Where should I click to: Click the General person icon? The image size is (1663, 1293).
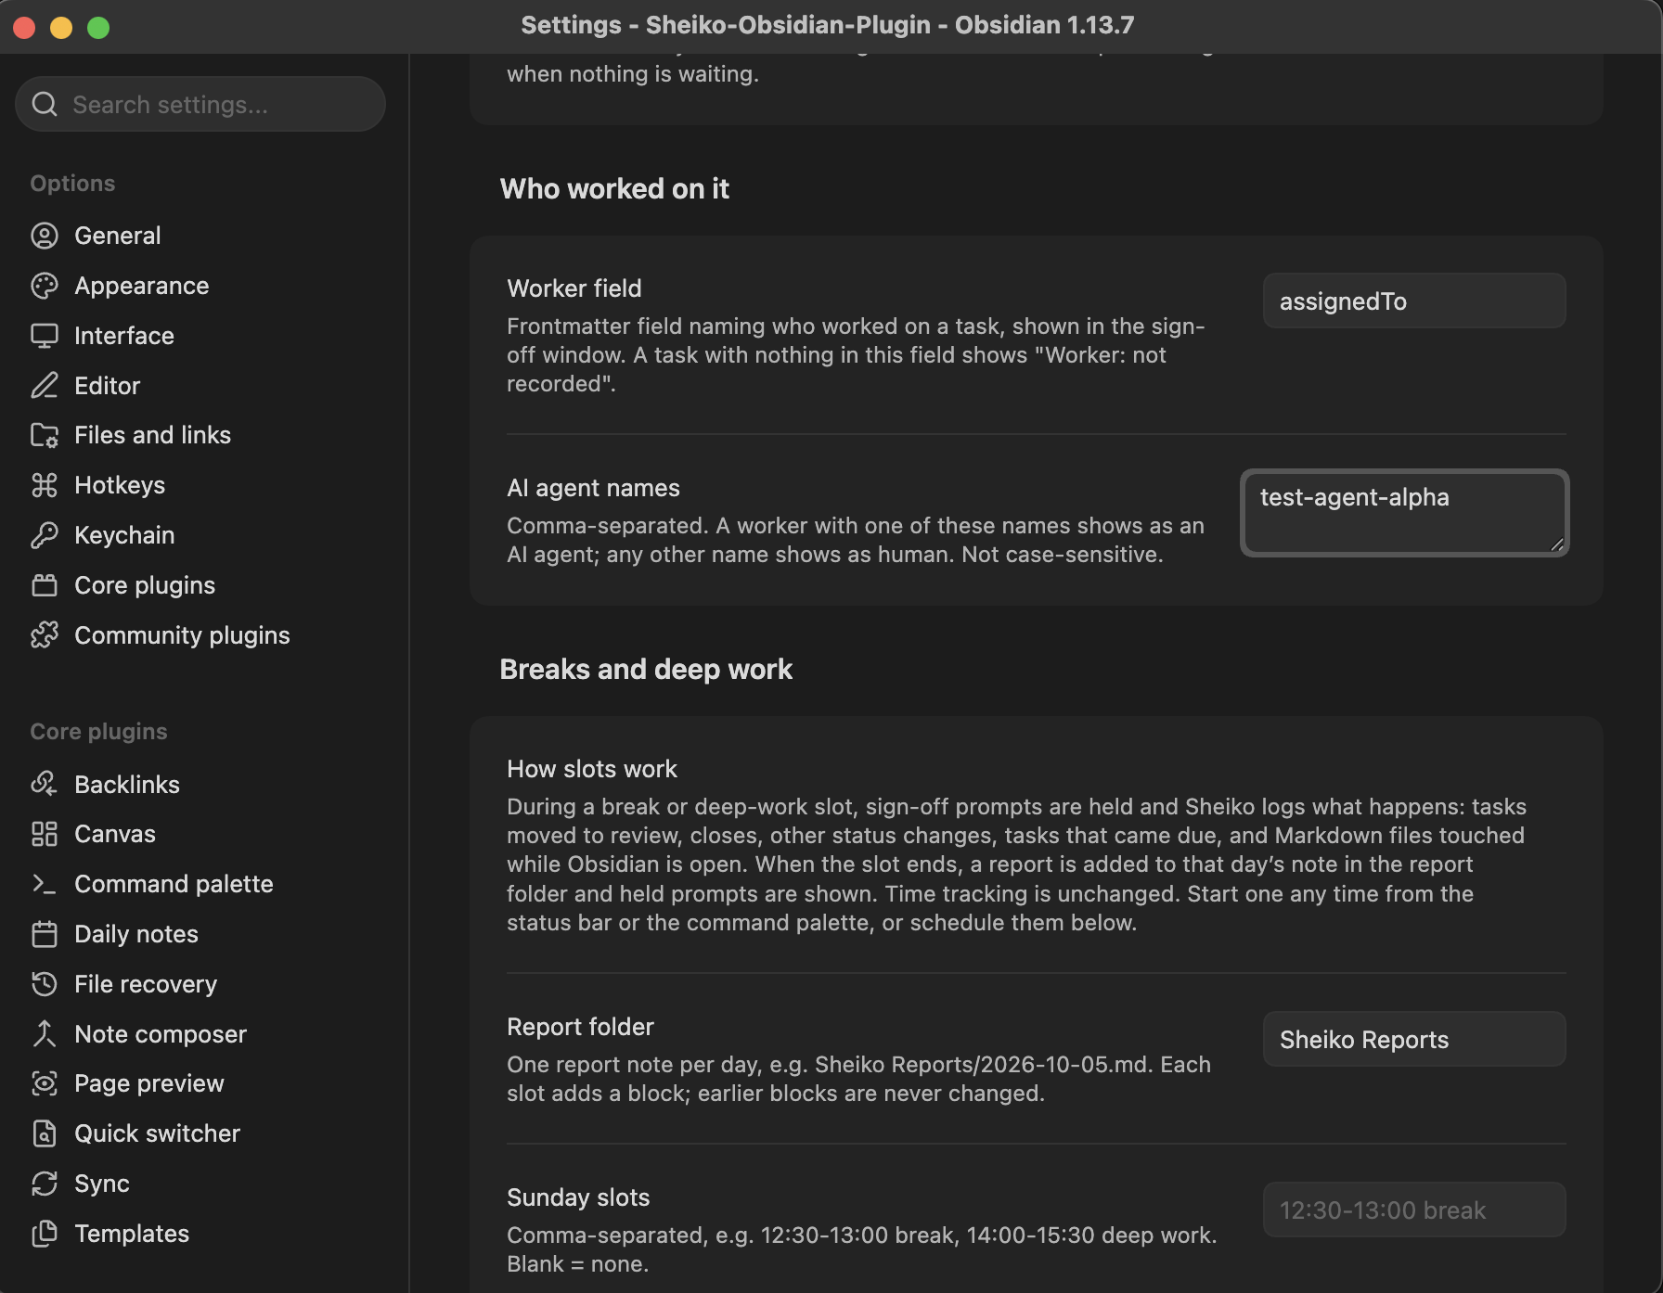click(x=45, y=236)
